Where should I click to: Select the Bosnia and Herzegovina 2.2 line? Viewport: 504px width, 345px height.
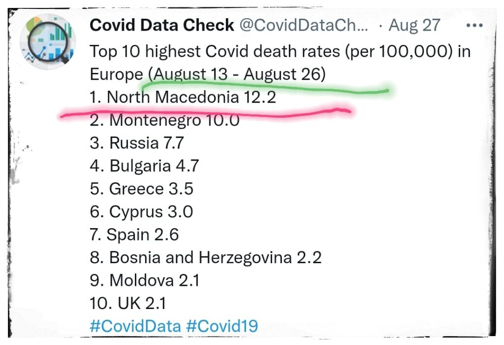pyautogui.click(x=206, y=257)
